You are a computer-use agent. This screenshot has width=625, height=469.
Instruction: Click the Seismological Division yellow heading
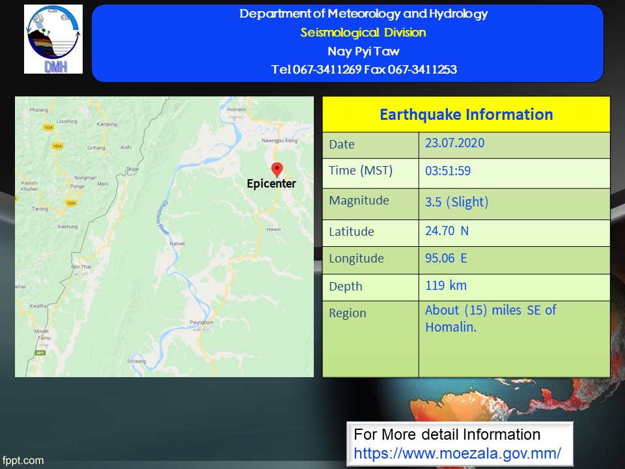coord(363,33)
